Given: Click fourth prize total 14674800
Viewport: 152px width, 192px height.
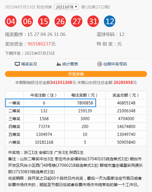Looking at the screenshot, I should click(126, 127).
